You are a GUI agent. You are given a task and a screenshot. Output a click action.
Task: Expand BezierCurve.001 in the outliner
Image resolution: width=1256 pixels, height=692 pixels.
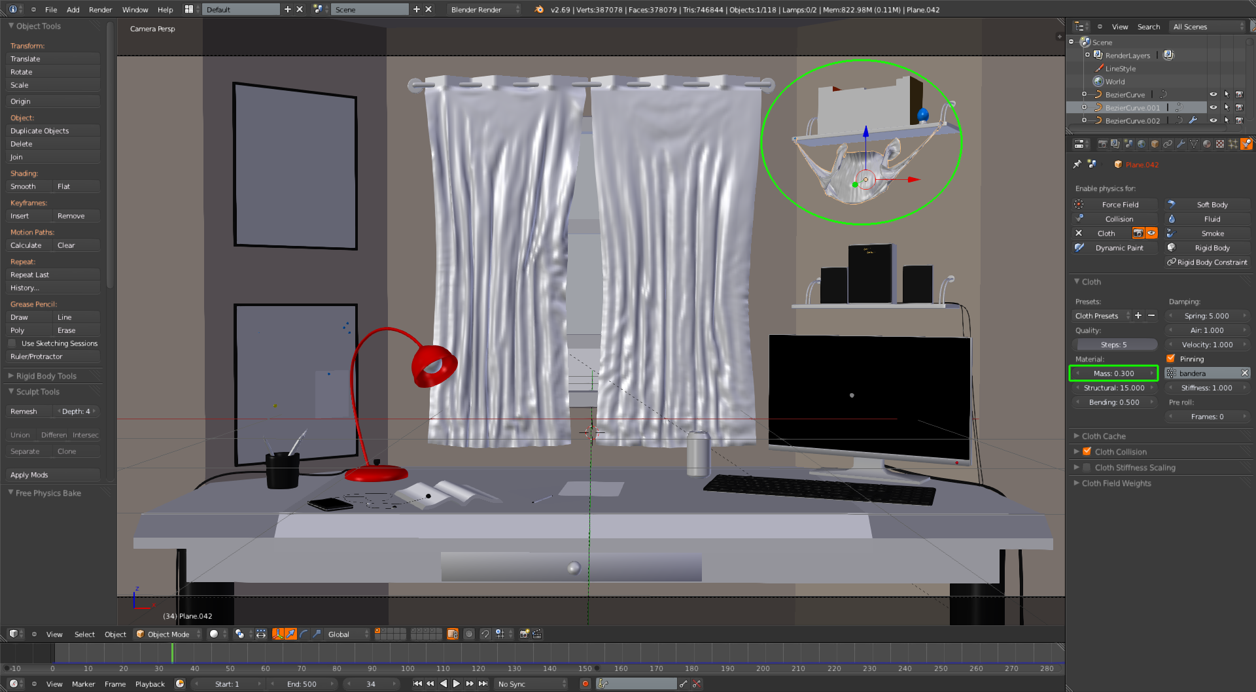1084,107
